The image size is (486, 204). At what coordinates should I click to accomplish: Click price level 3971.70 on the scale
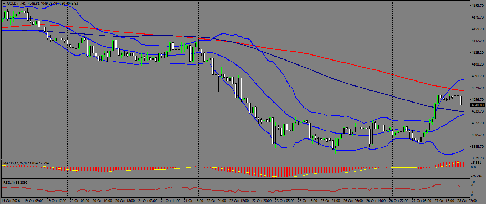click(x=477, y=158)
